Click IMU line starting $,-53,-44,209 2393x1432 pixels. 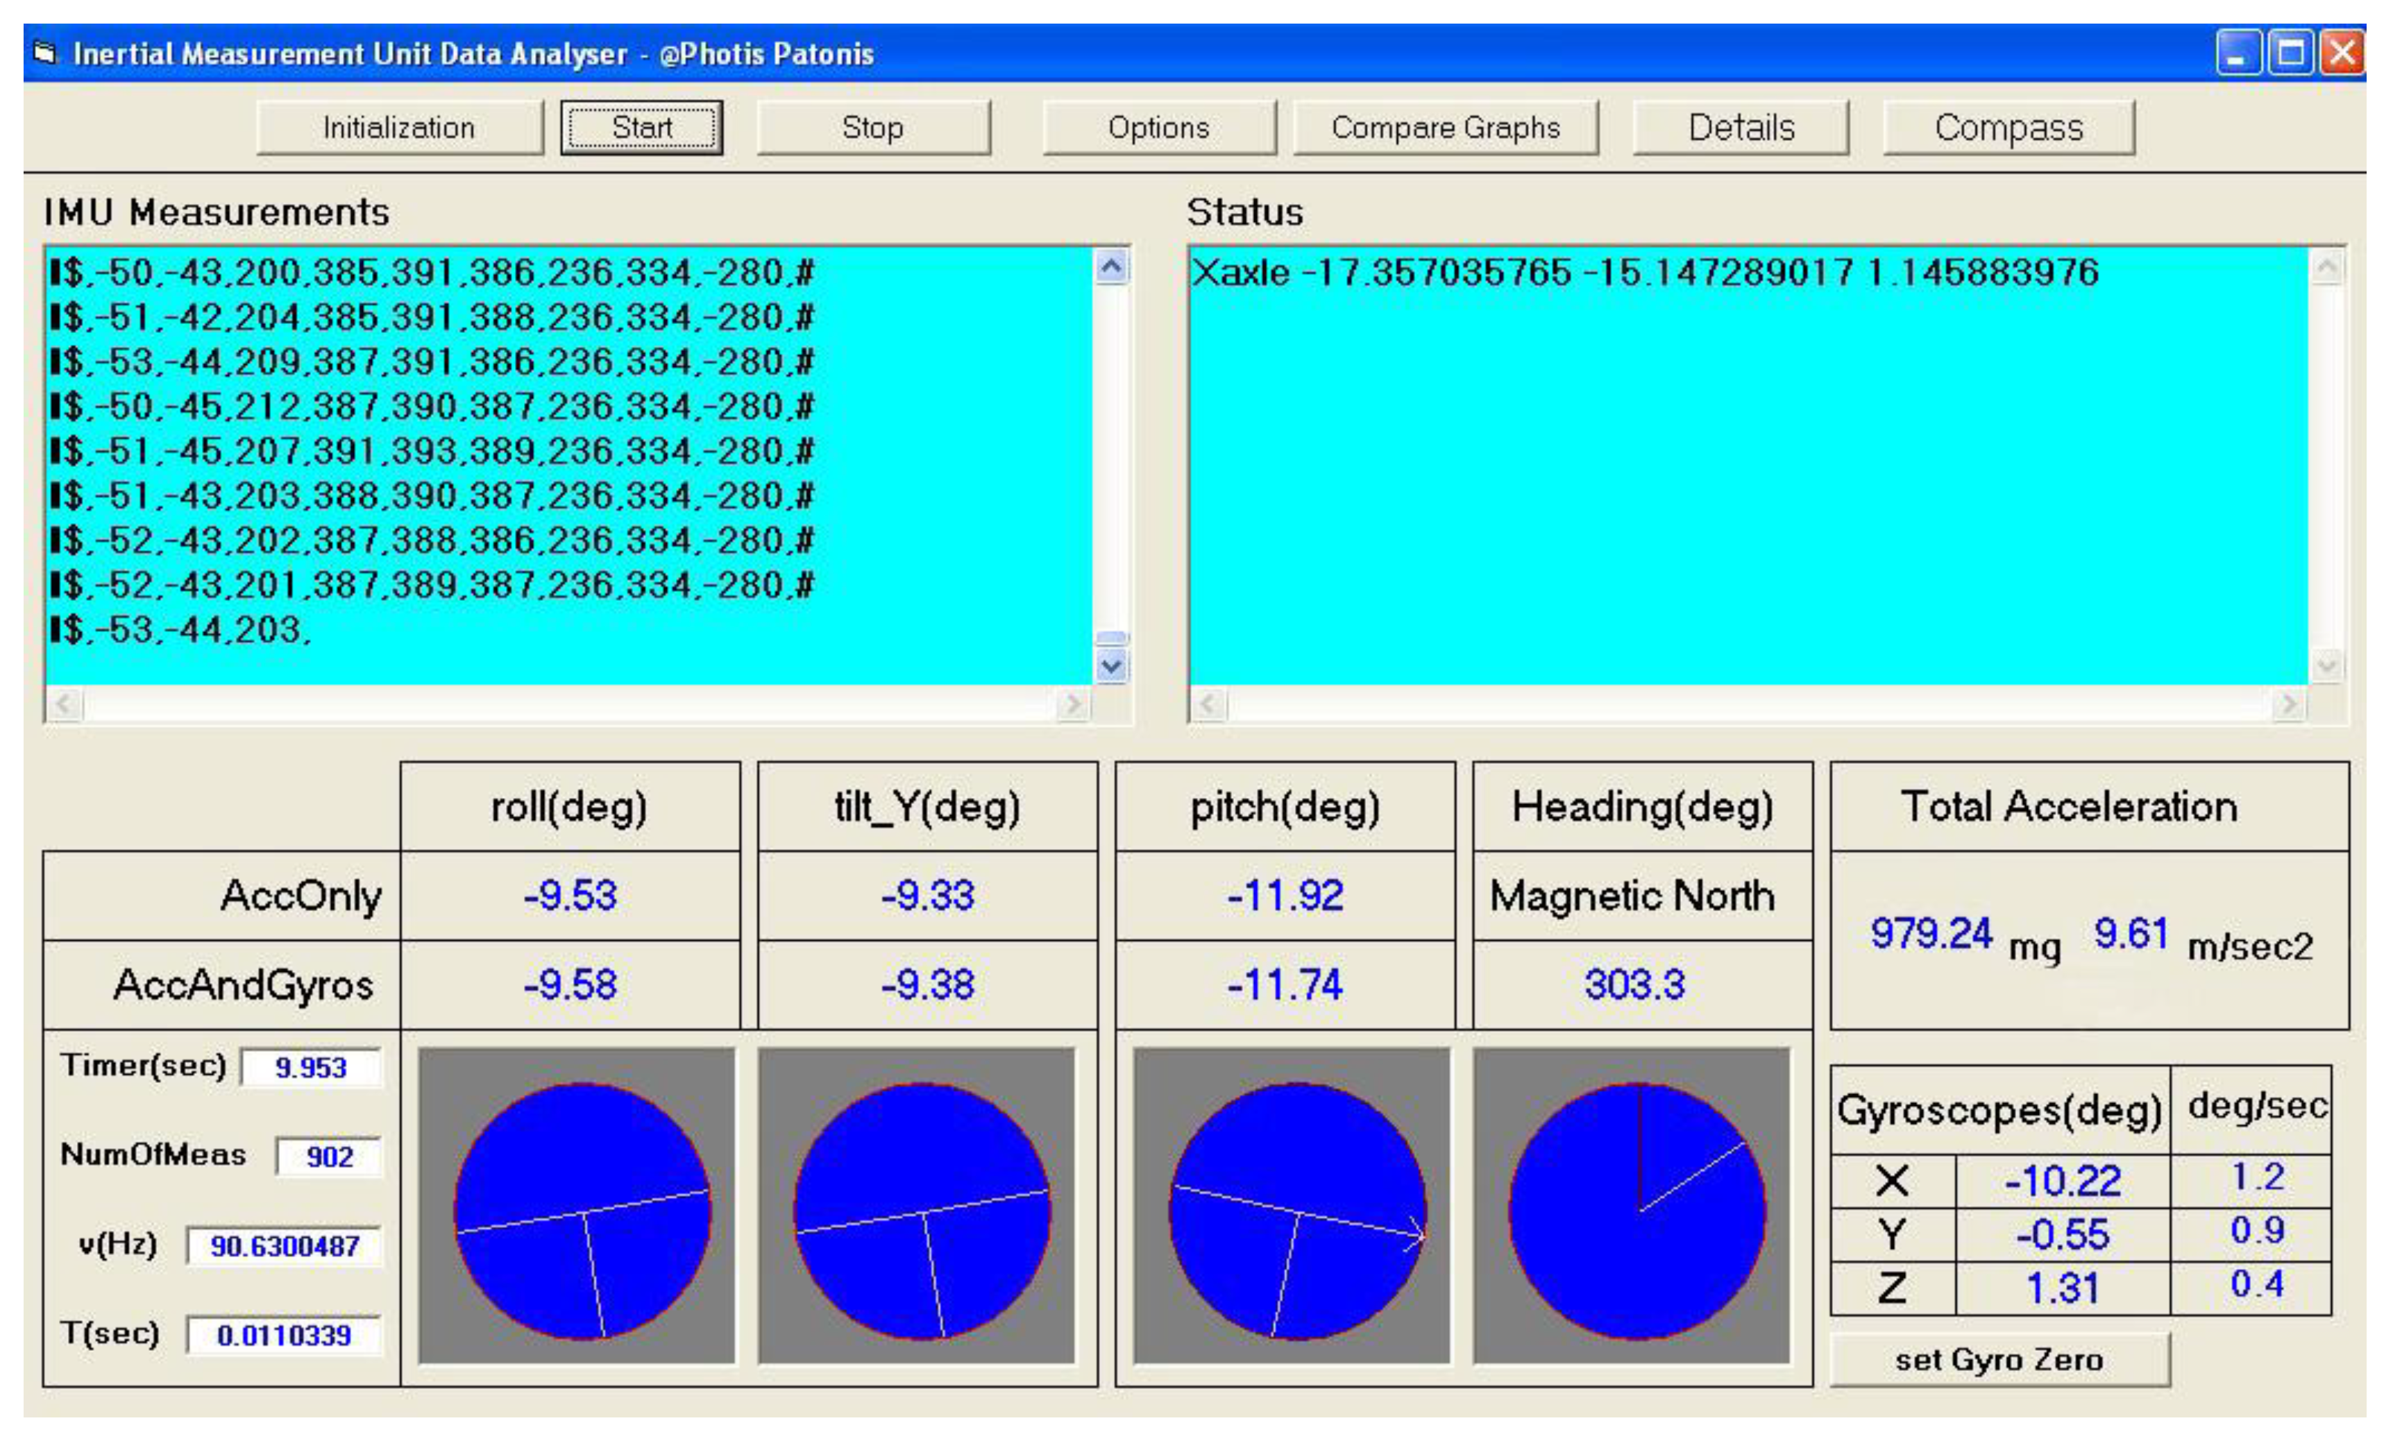click(x=432, y=362)
